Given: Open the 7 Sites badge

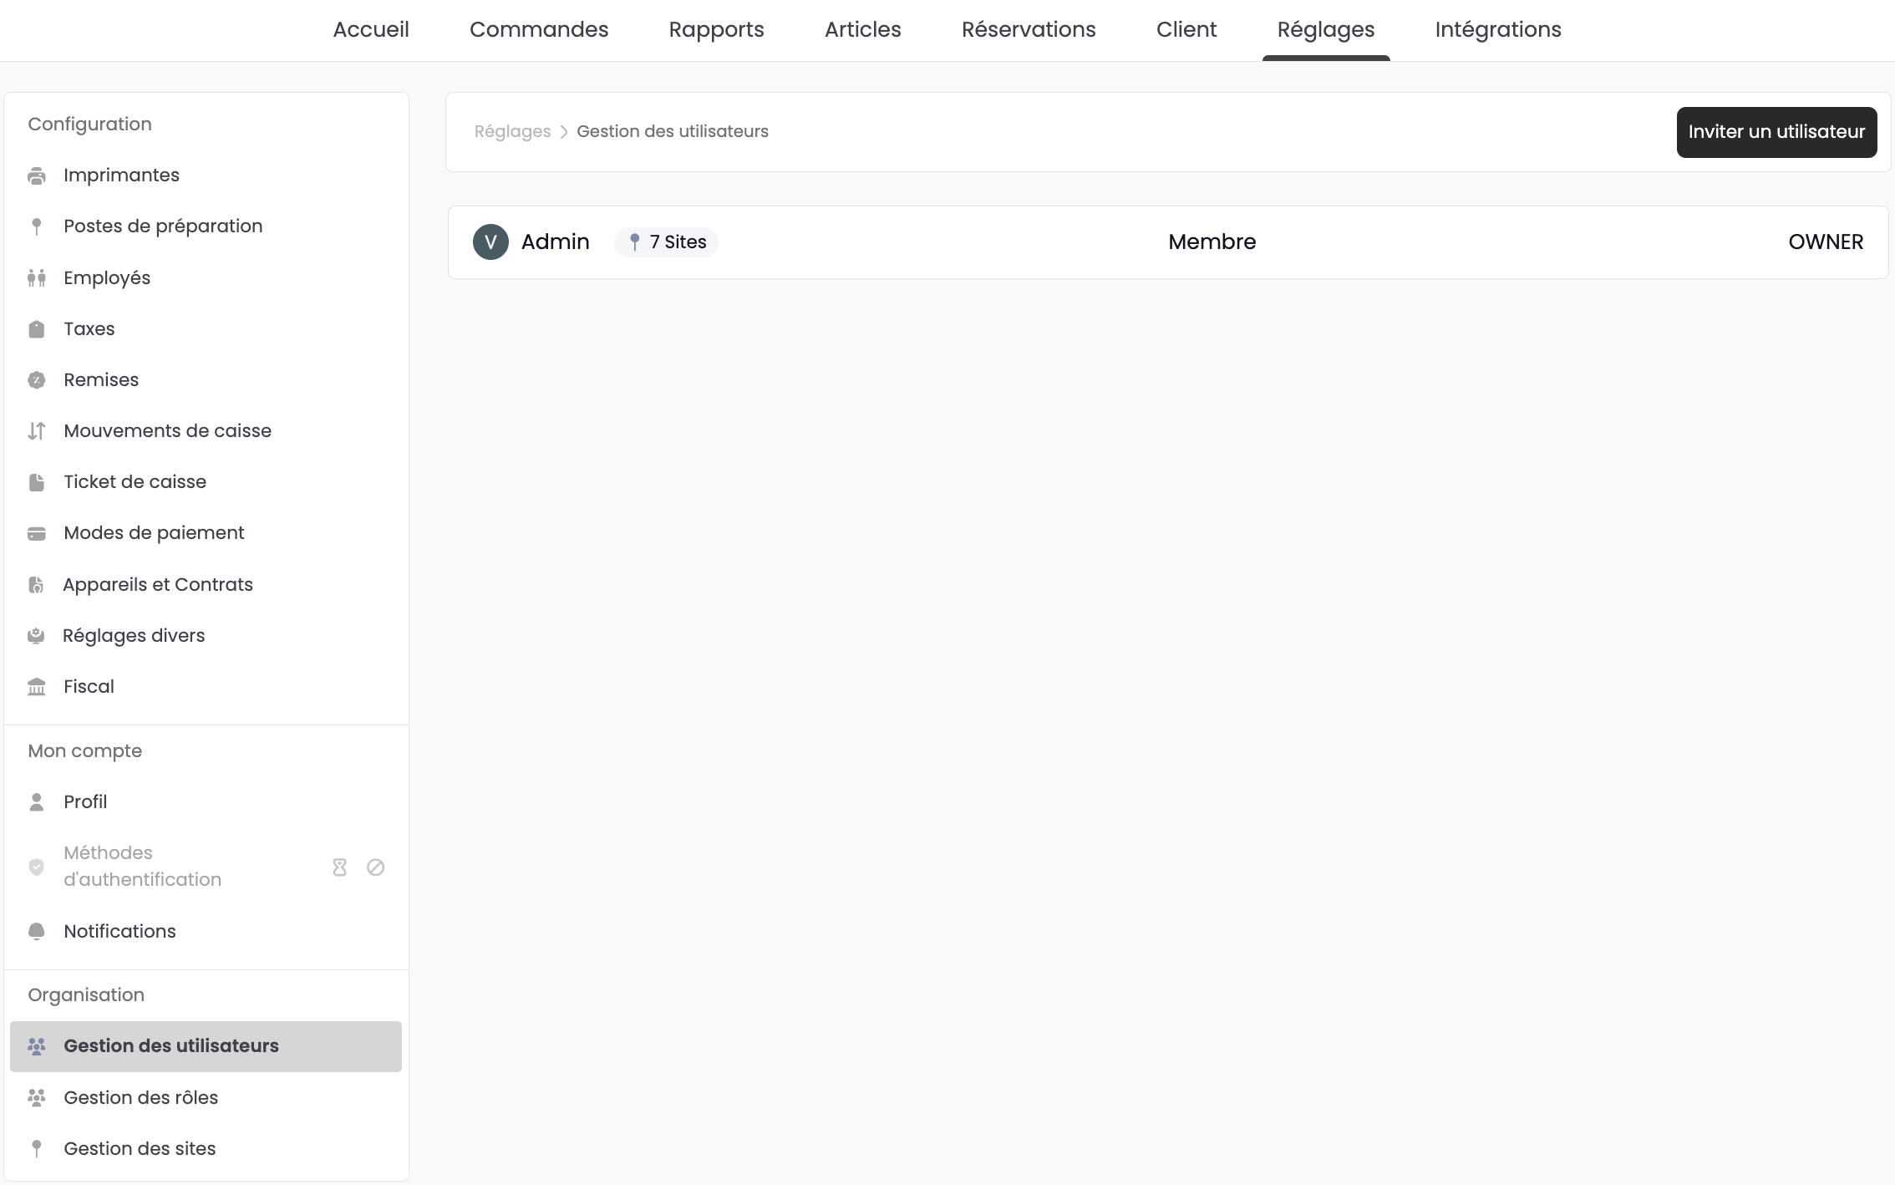Looking at the screenshot, I should 667,242.
